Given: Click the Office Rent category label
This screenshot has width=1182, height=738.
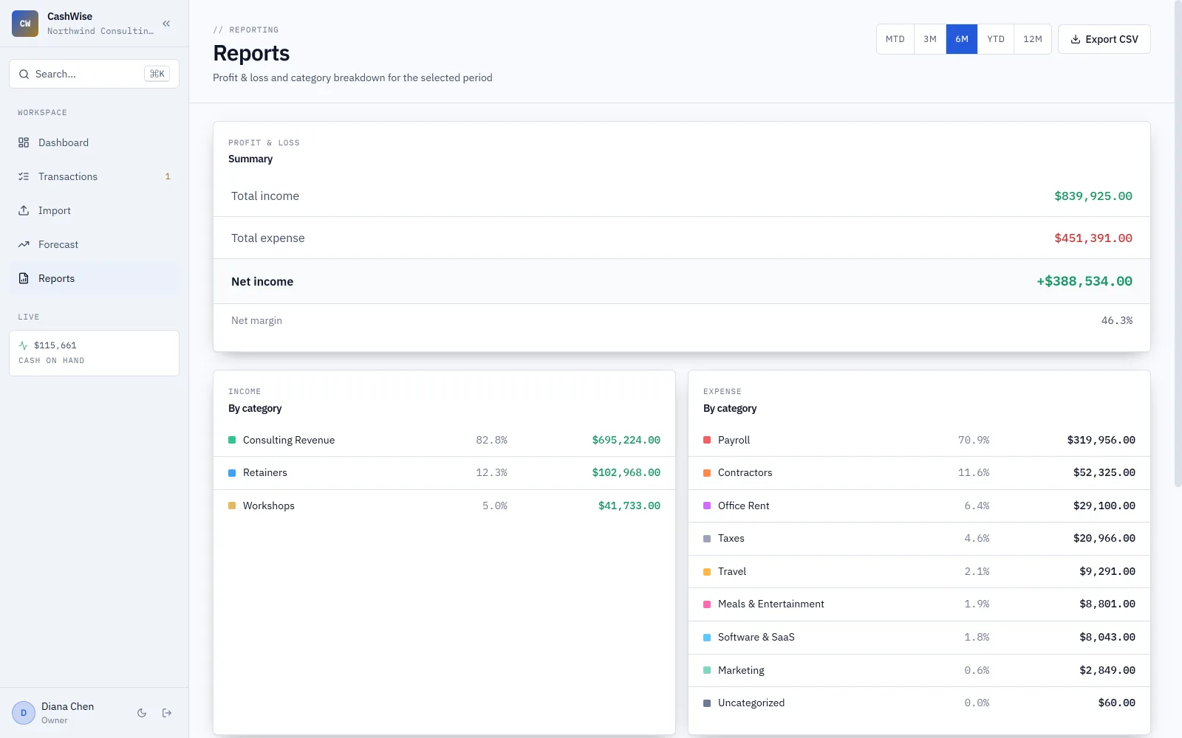Looking at the screenshot, I should 744,506.
